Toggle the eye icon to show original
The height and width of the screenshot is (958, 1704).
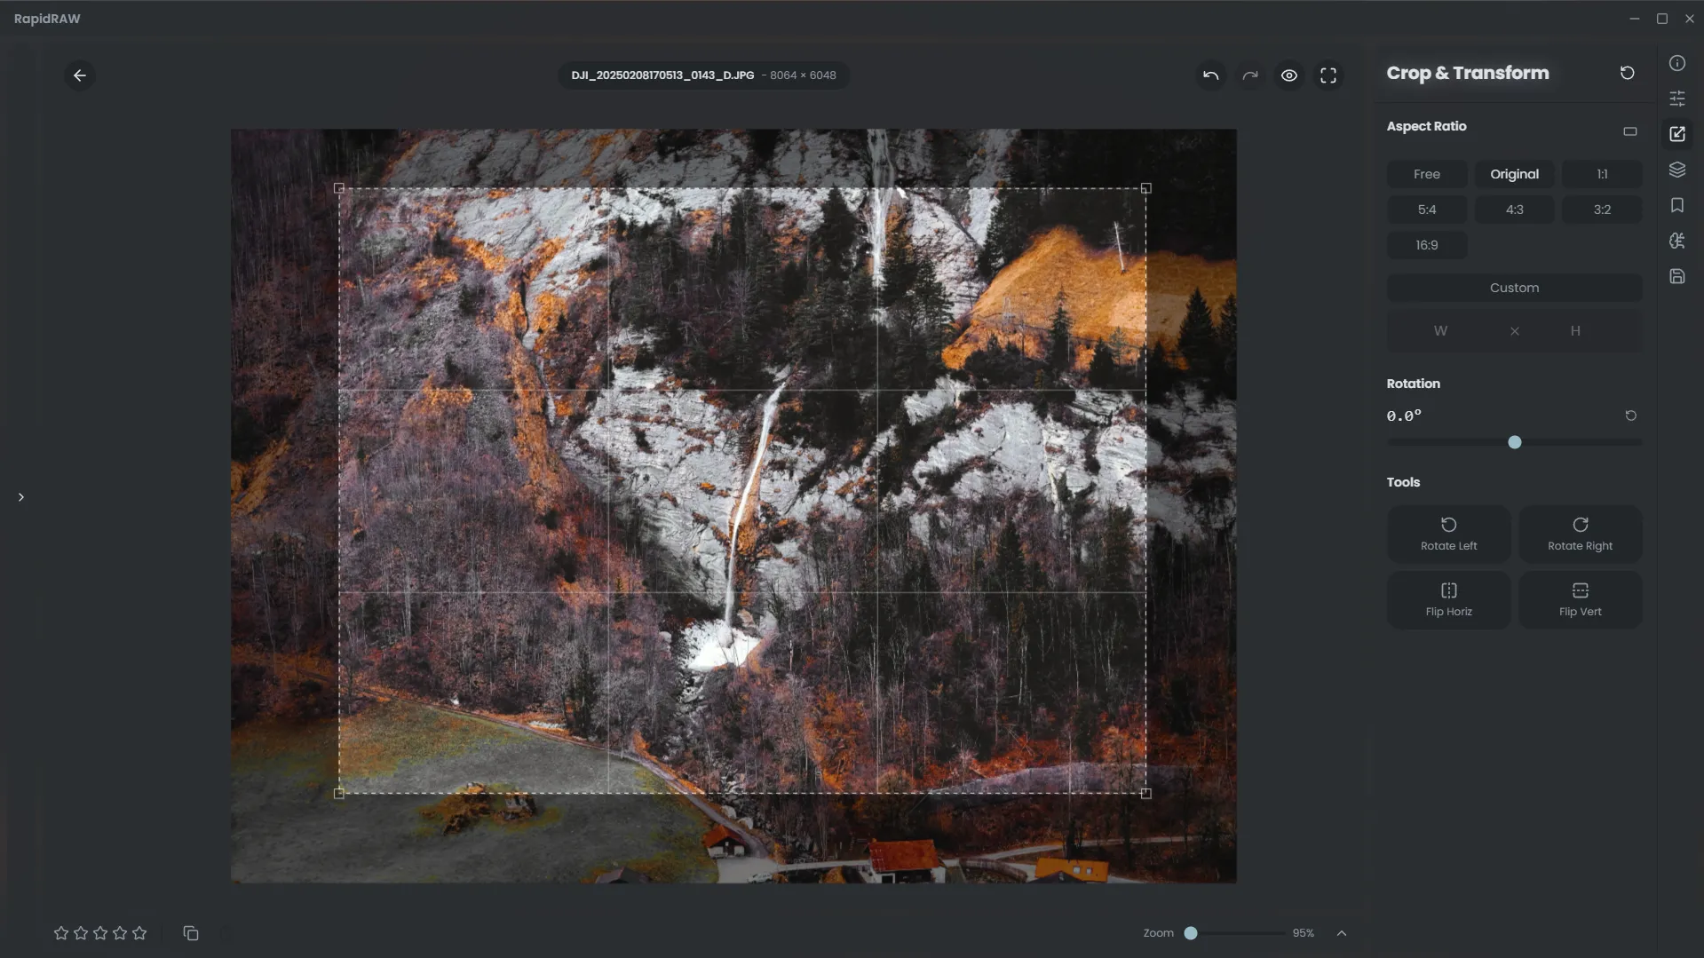(x=1289, y=75)
